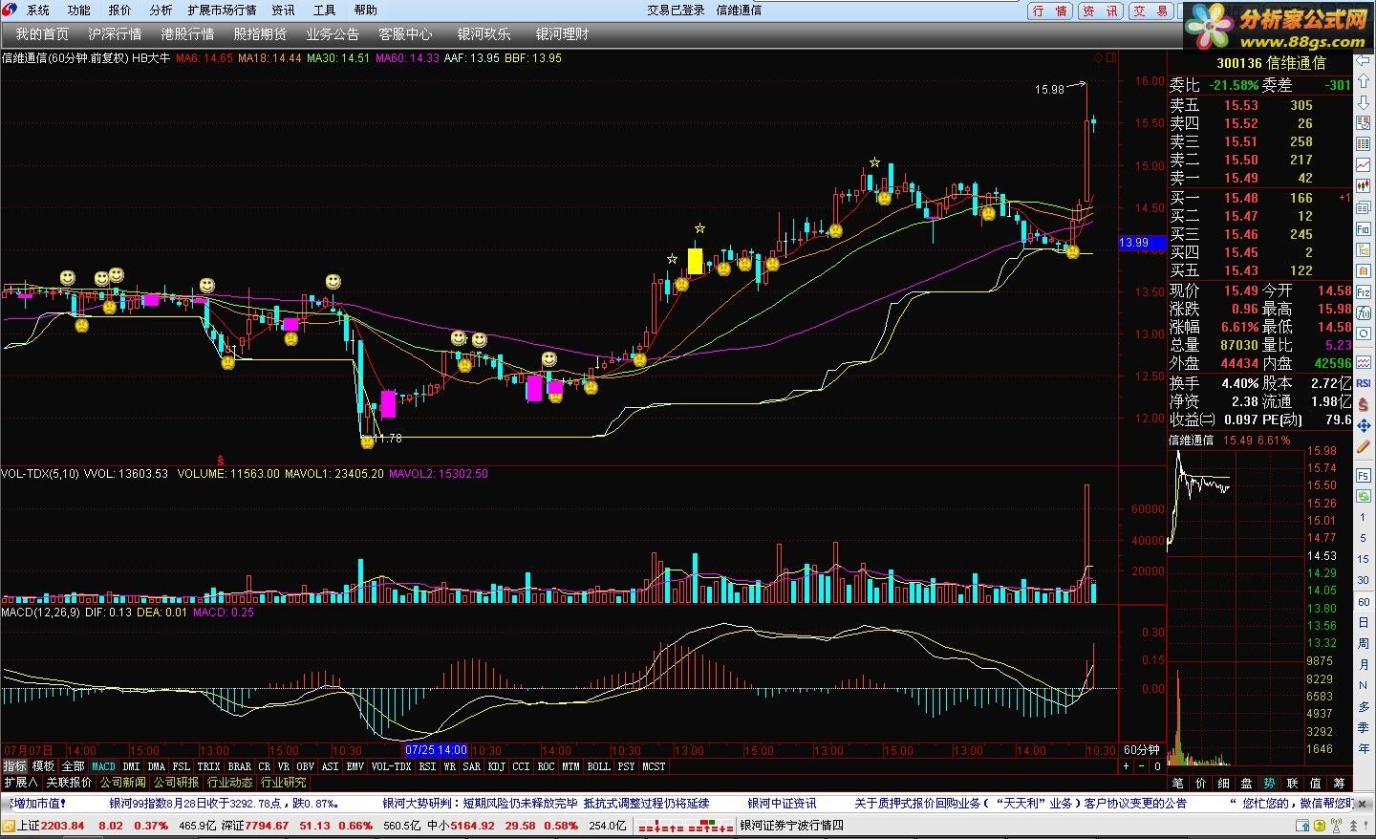Switch chart to 30-minute period
The width and height of the screenshot is (1376, 839).
1364,580
